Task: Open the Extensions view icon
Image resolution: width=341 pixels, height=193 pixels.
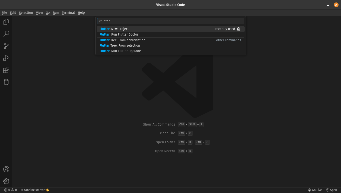Action: tap(6, 70)
